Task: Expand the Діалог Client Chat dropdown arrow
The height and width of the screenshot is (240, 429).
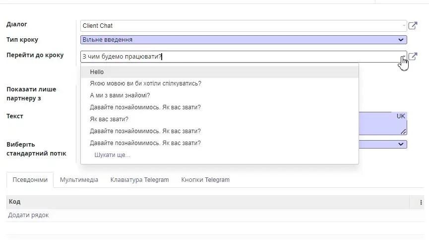Action: tap(404, 26)
